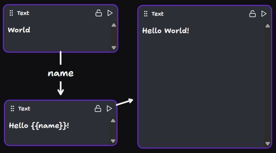Screen dimensions: 276x153
Task: Toggle lock on the 'Hello World!' node
Action: coord(252,14)
